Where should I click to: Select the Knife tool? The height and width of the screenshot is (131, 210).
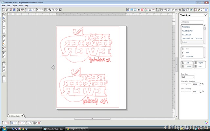click(x=4, y=56)
